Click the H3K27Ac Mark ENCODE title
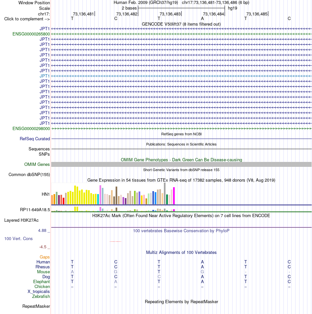 point(181,216)
